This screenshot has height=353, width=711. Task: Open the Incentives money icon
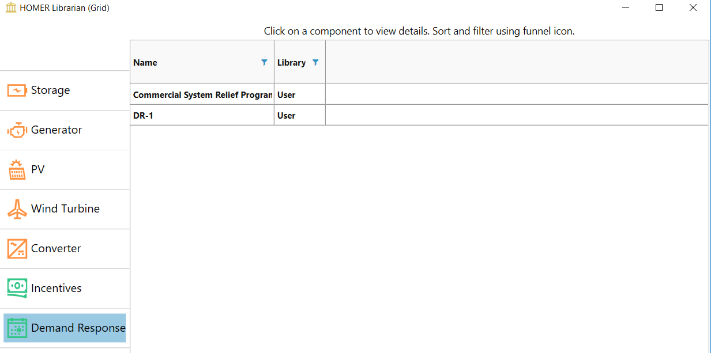tap(17, 288)
